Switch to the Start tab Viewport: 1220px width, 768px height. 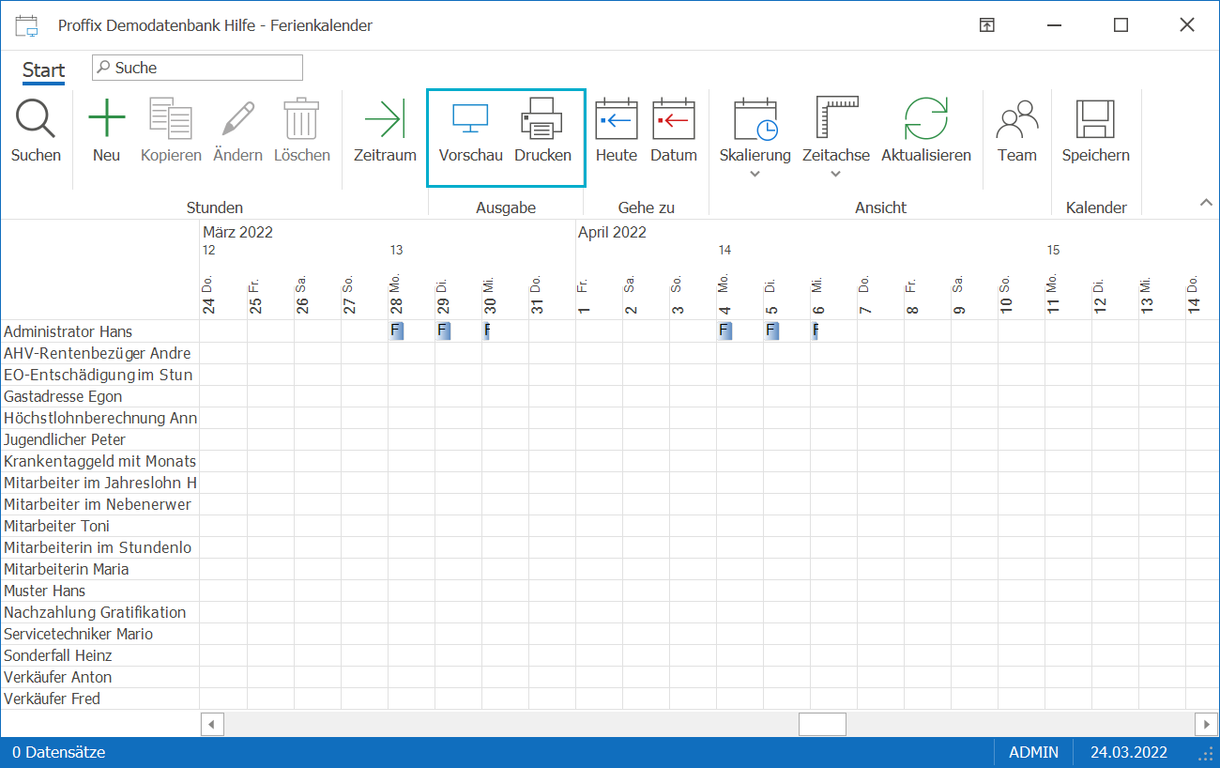pos(44,70)
